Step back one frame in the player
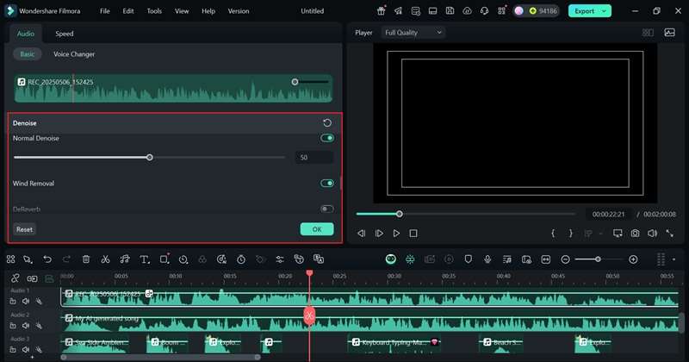This screenshot has width=689, height=362. pos(361,233)
